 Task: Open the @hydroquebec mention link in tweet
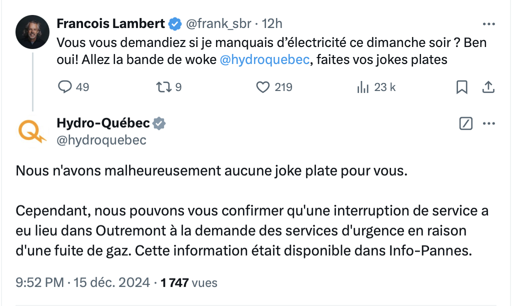click(x=264, y=59)
